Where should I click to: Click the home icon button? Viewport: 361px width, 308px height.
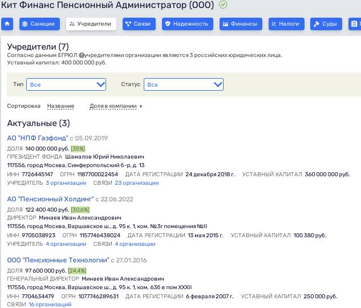[7, 24]
